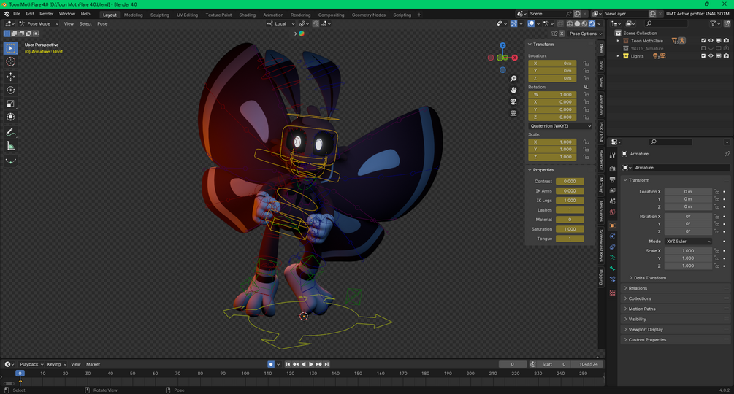
Task: Switch to material preview shading
Action: pos(584,23)
